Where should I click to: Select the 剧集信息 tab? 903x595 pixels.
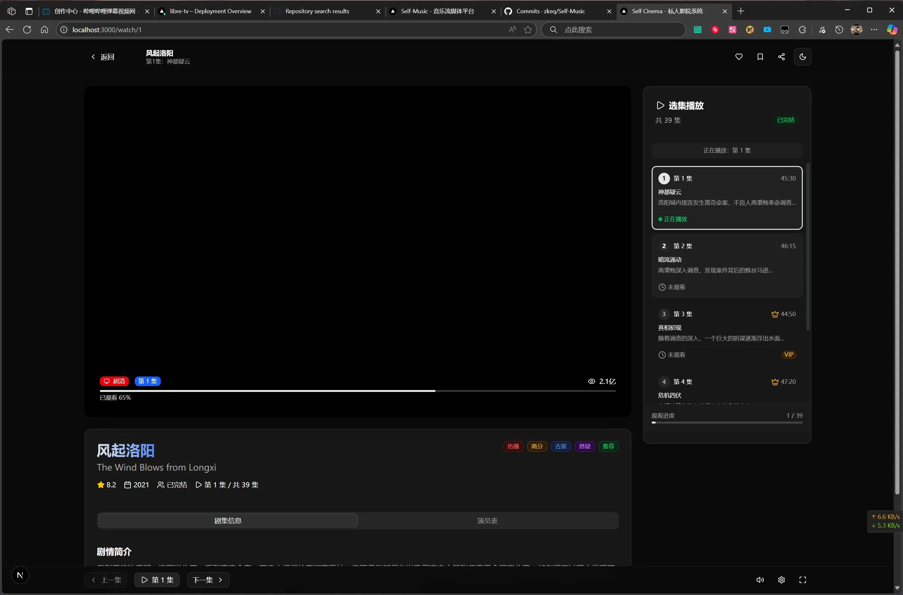point(228,521)
